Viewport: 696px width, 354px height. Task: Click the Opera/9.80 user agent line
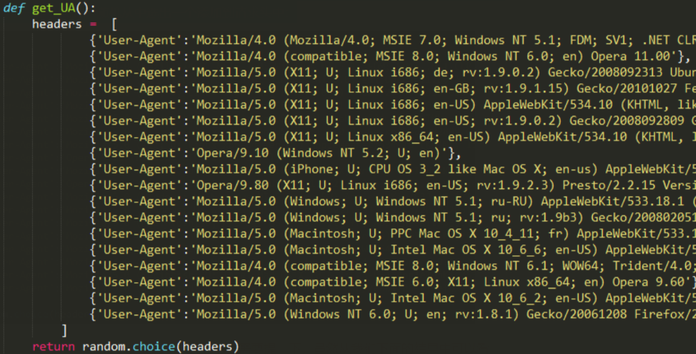tap(392, 185)
